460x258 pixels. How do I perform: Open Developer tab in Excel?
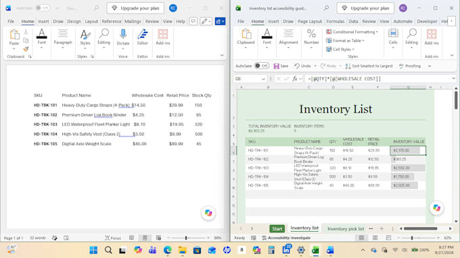[x=427, y=22]
